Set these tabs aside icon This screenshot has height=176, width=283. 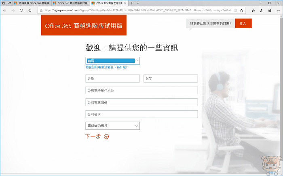10,3
